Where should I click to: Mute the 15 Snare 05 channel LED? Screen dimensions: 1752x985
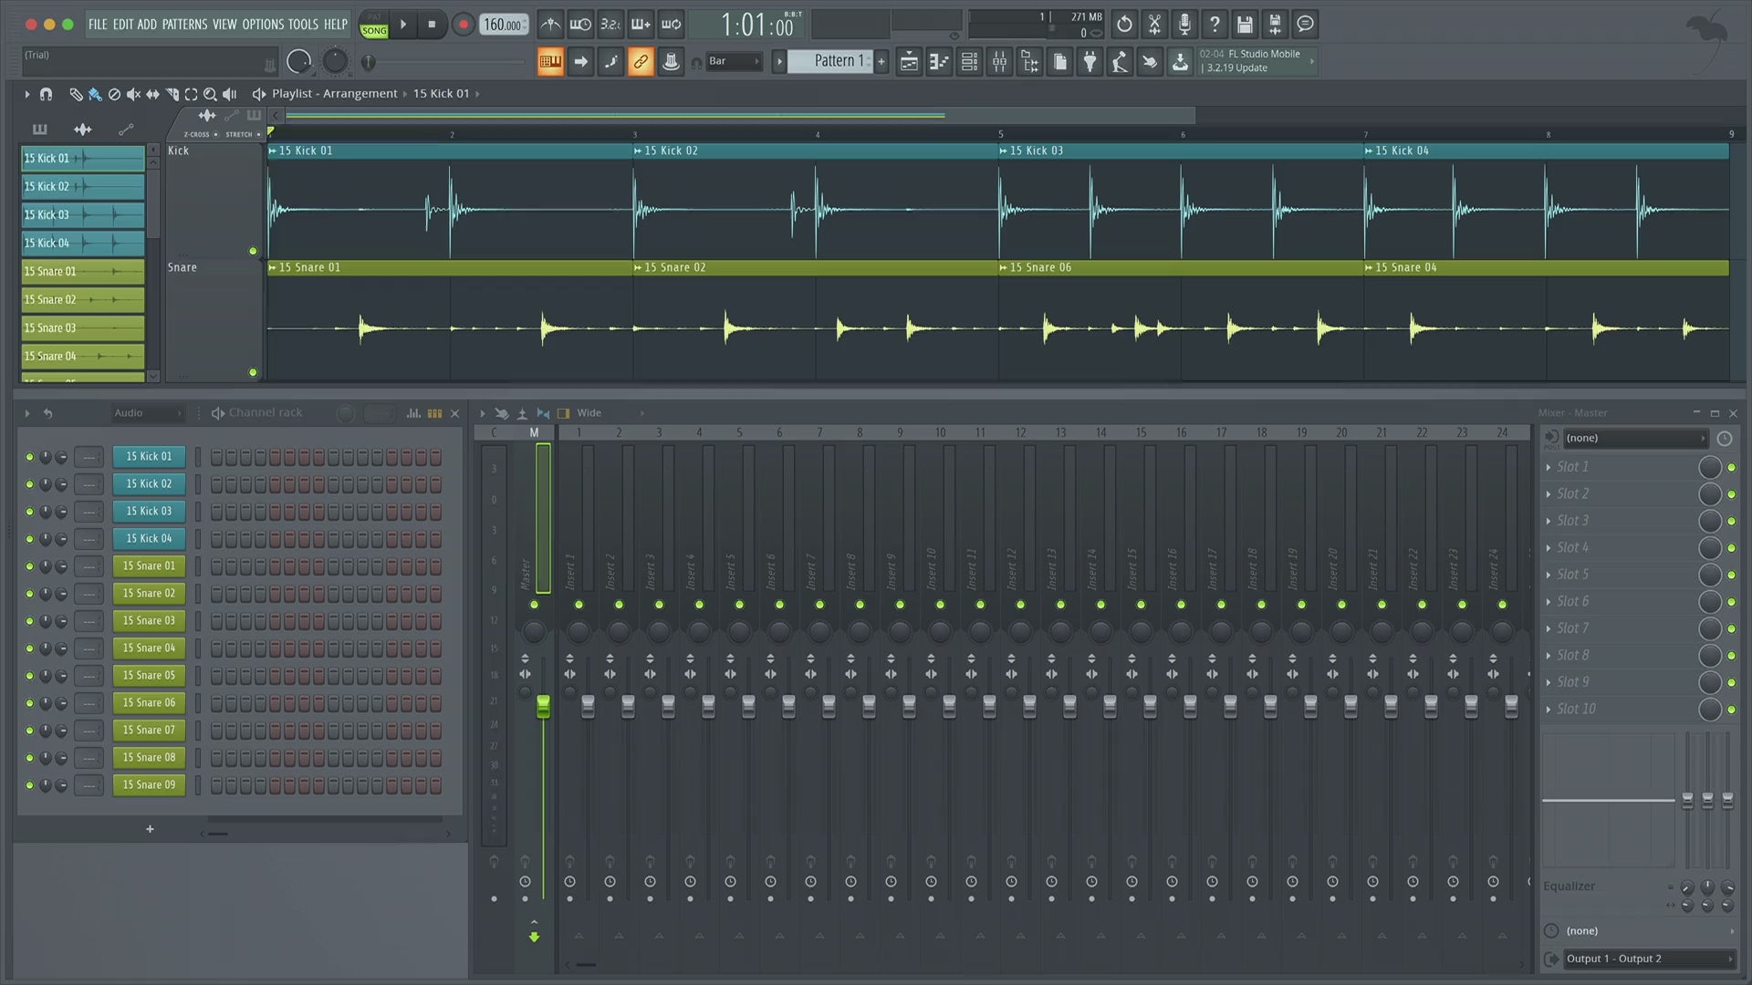click(29, 676)
